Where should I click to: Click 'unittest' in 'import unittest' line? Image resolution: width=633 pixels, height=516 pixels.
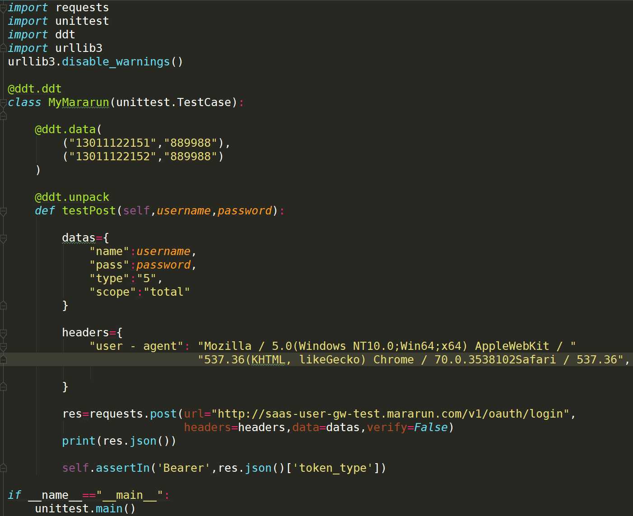[82, 21]
